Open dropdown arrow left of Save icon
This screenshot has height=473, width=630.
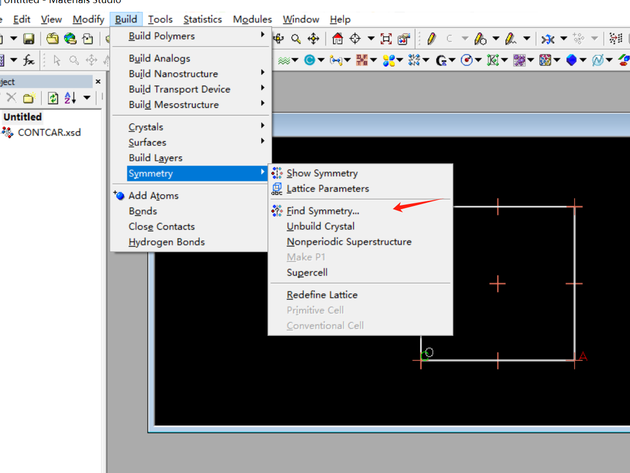(x=14, y=39)
